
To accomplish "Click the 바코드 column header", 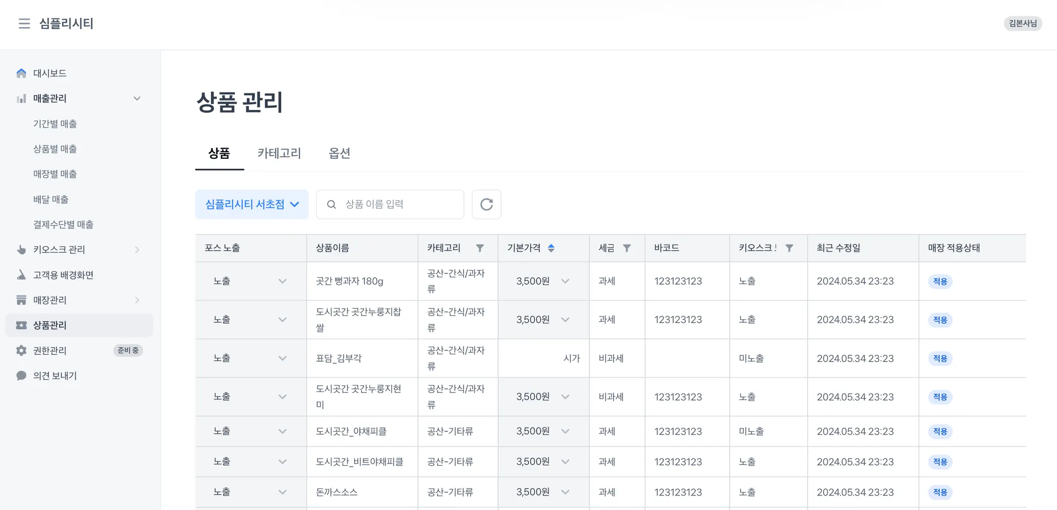I will click(687, 248).
